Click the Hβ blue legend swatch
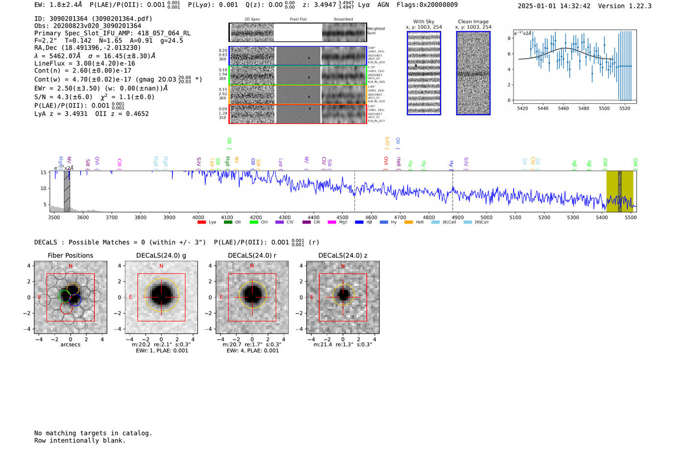Screen dimensions: 686x467 tap(359, 222)
